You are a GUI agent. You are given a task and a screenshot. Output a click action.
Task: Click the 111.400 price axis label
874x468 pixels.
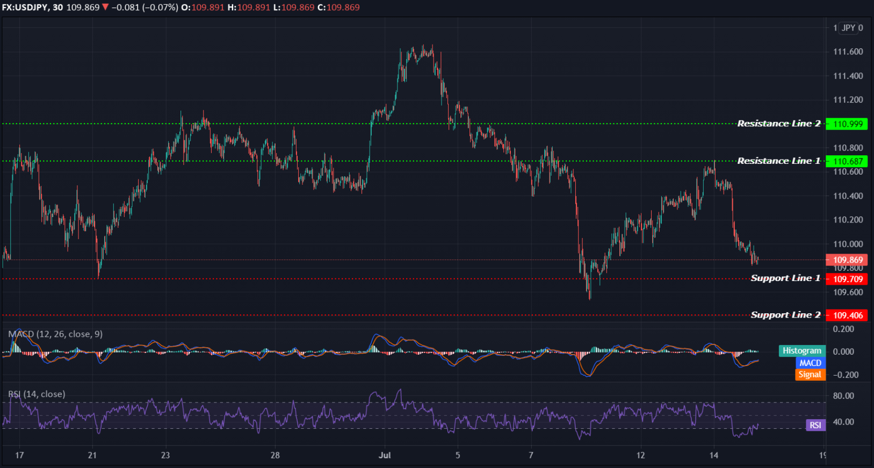(x=848, y=76)
